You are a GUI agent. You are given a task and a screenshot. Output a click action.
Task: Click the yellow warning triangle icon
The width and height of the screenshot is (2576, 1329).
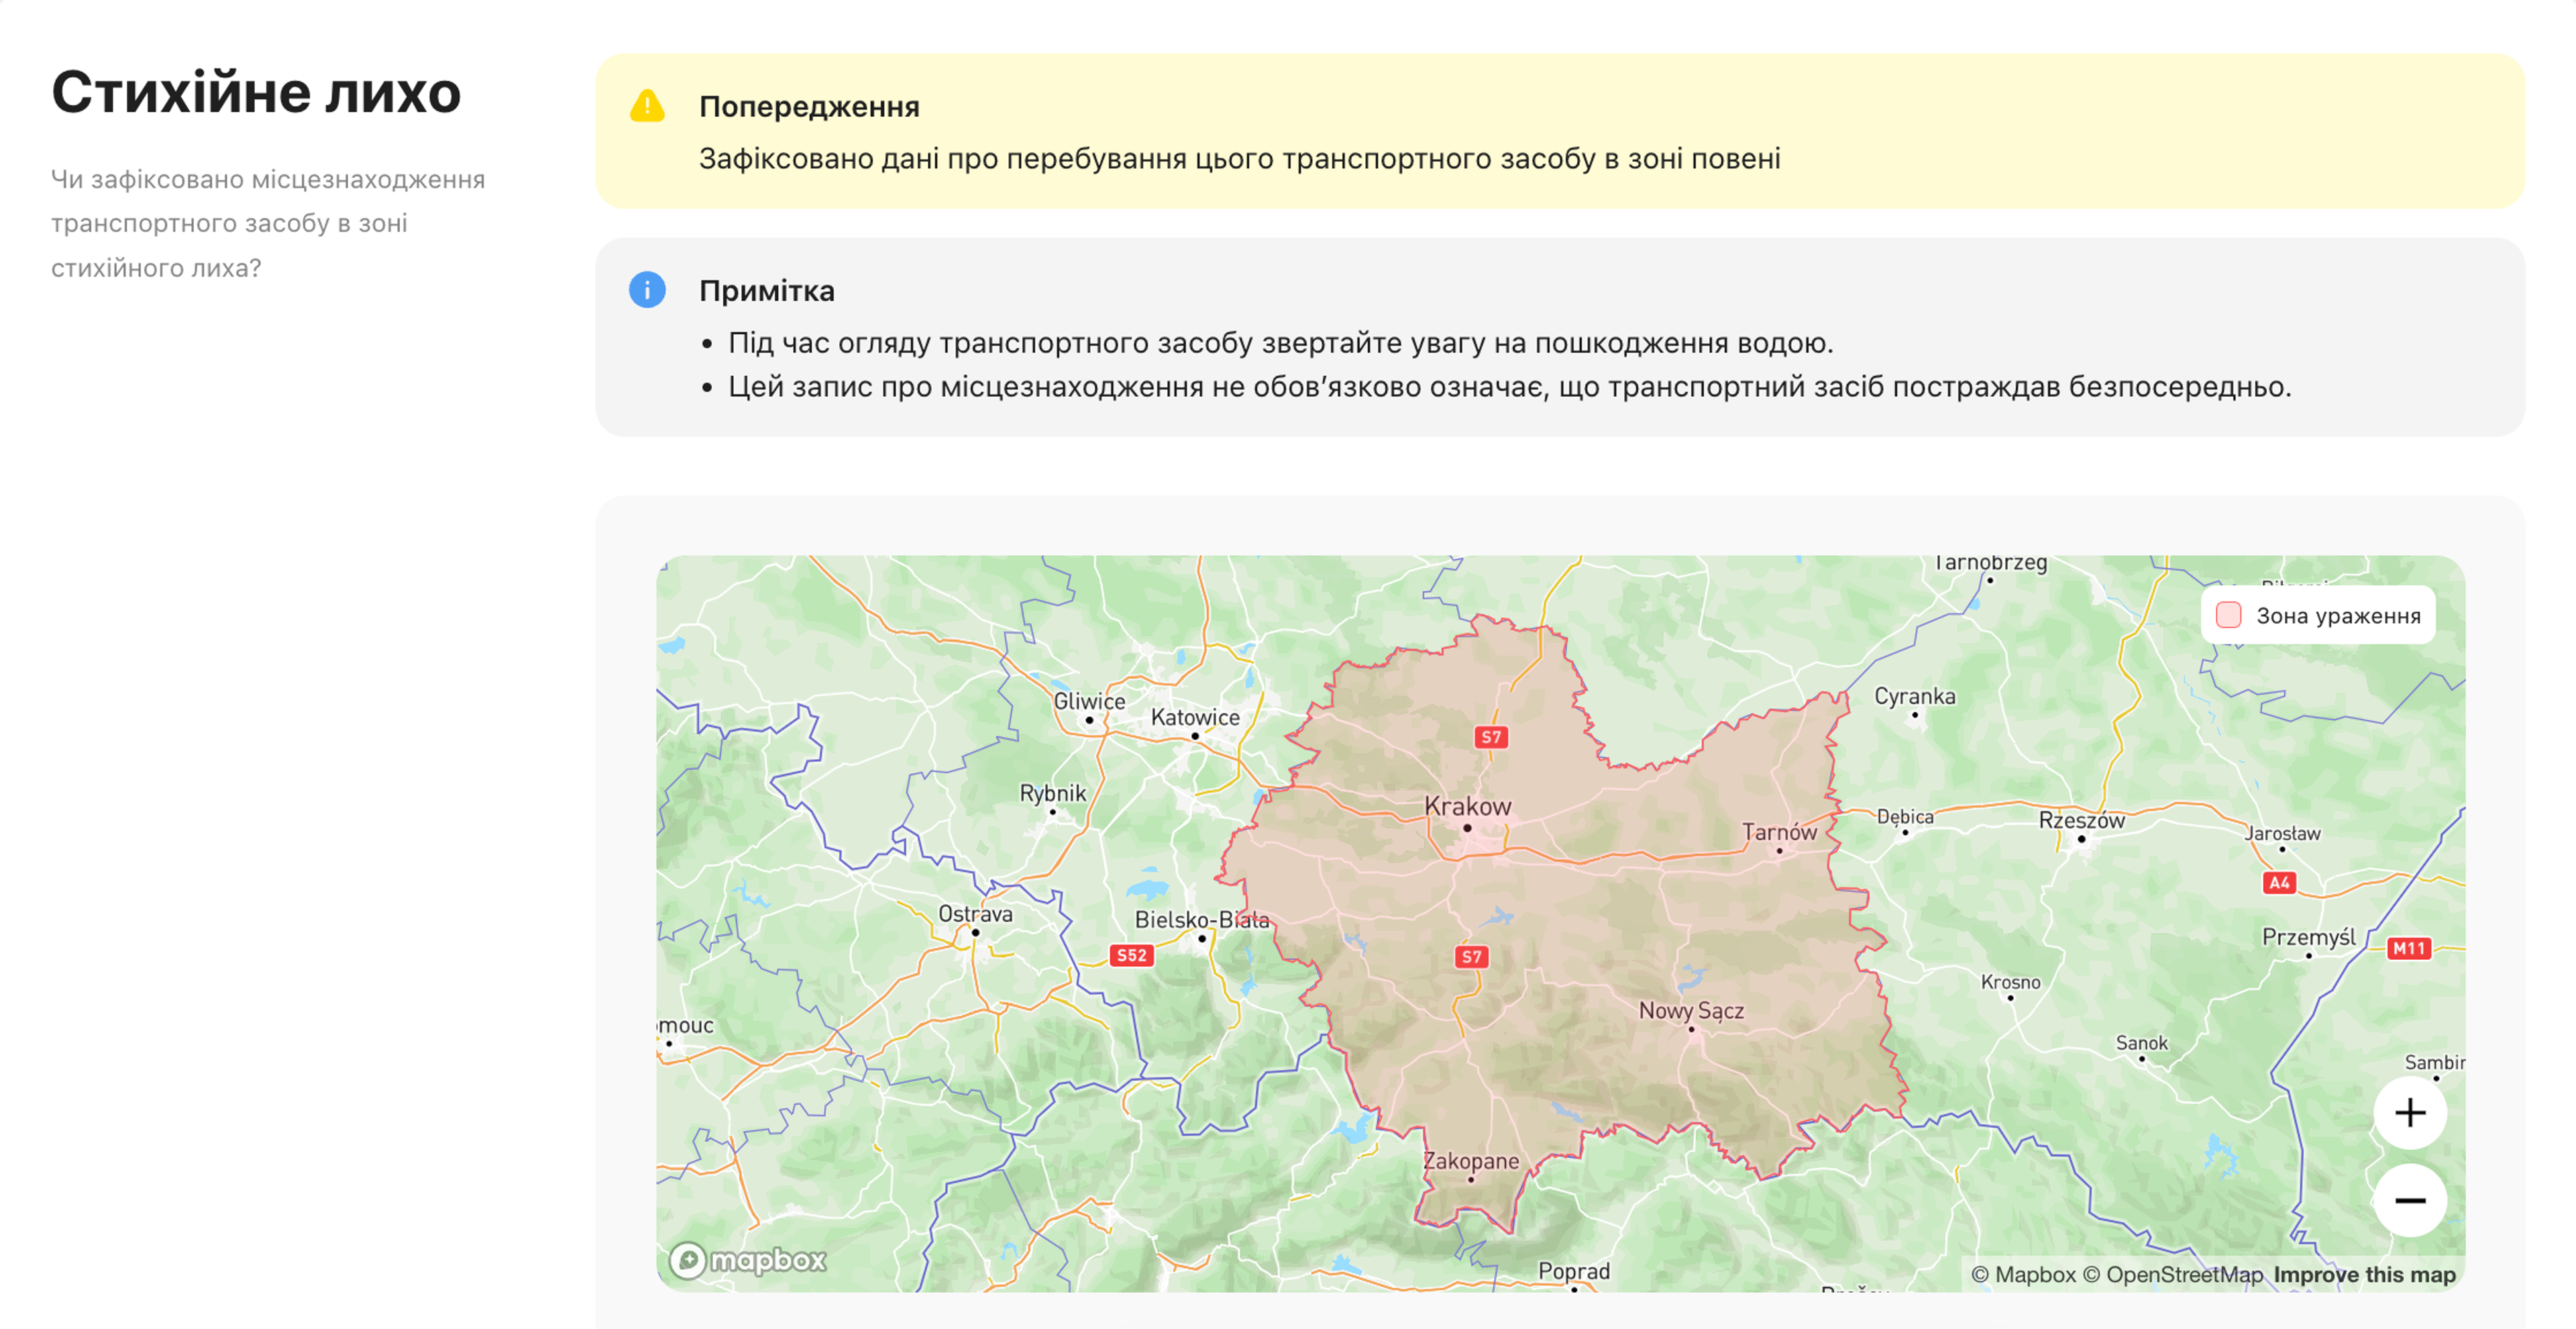(647, 106)
